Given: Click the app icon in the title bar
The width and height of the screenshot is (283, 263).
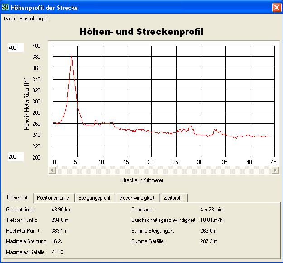Looking at the screenshot, I should (x=5, y=8).
